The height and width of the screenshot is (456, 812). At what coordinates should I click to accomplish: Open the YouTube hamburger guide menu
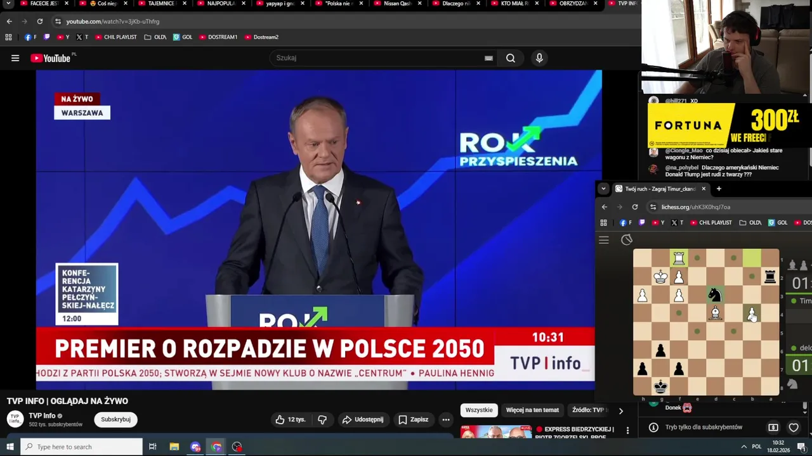[x=15, y=58]
